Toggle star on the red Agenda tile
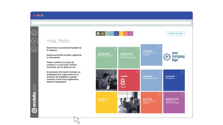Screen dimensions: 223x125 tap(137, 72)
